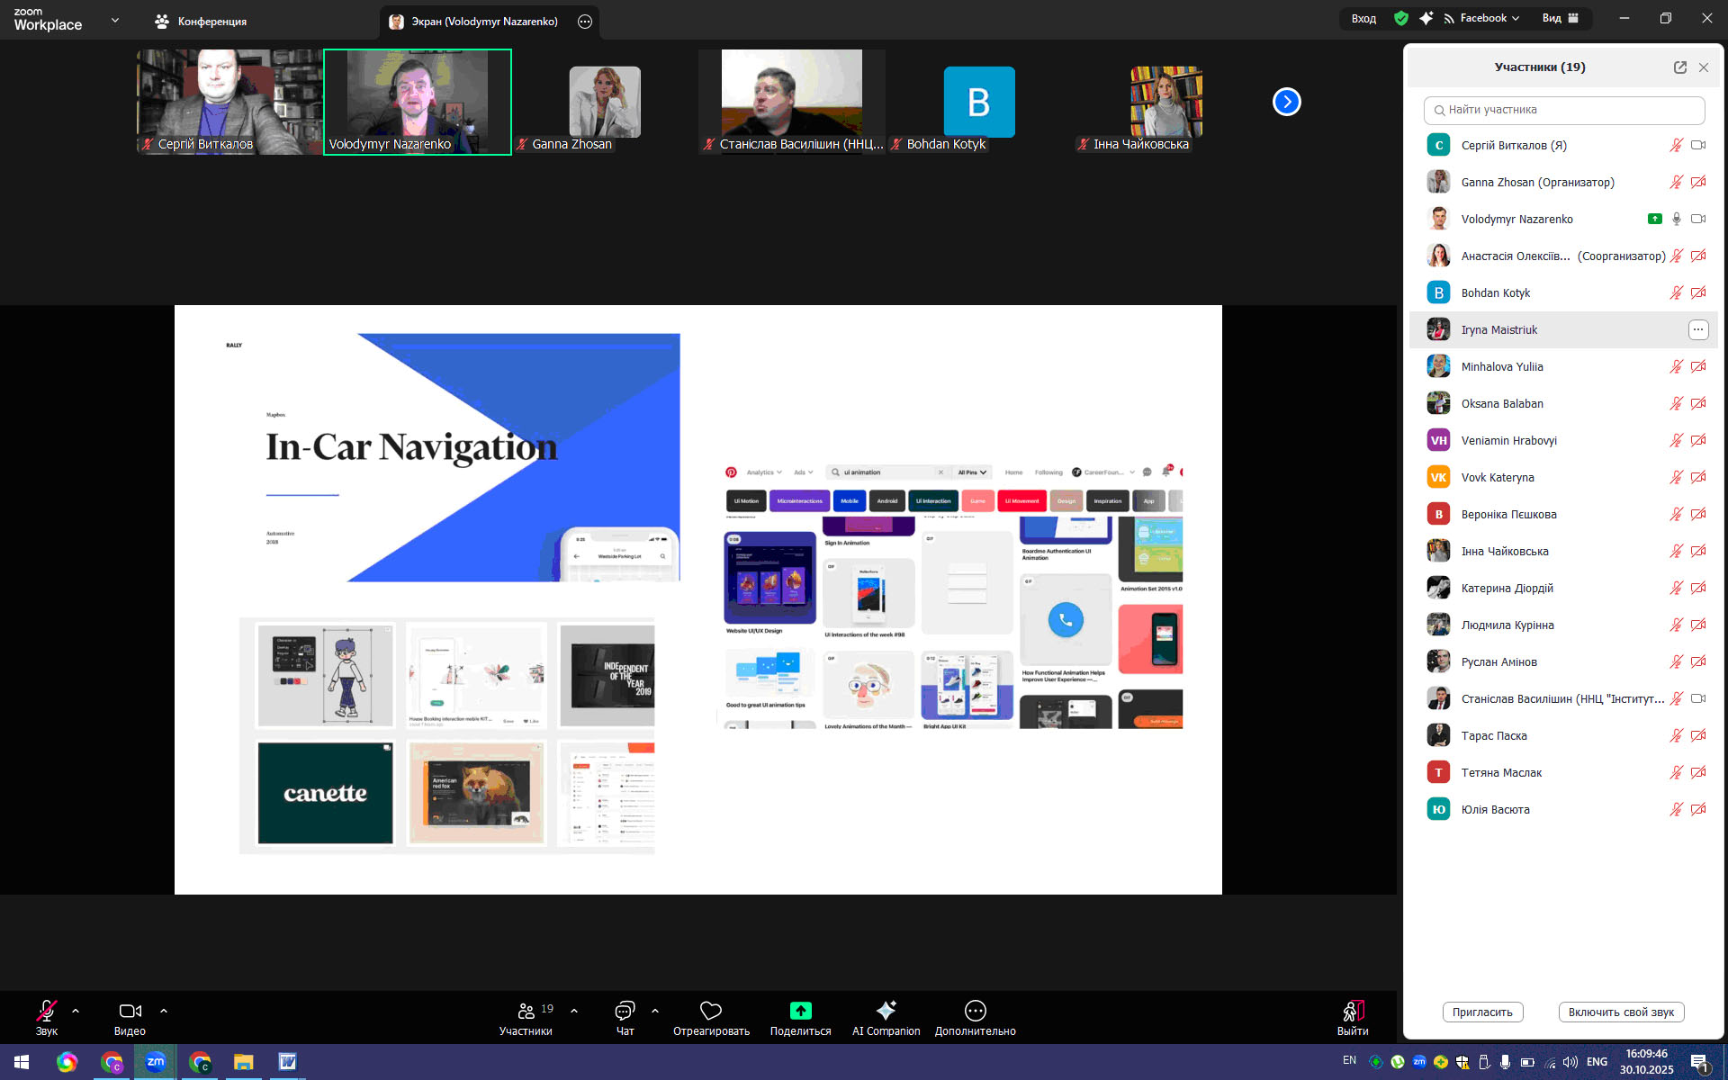This screenshot has width=1728, height=1080.
Task: Click the Пригласить invite button
Action: click(1482, 1012)
